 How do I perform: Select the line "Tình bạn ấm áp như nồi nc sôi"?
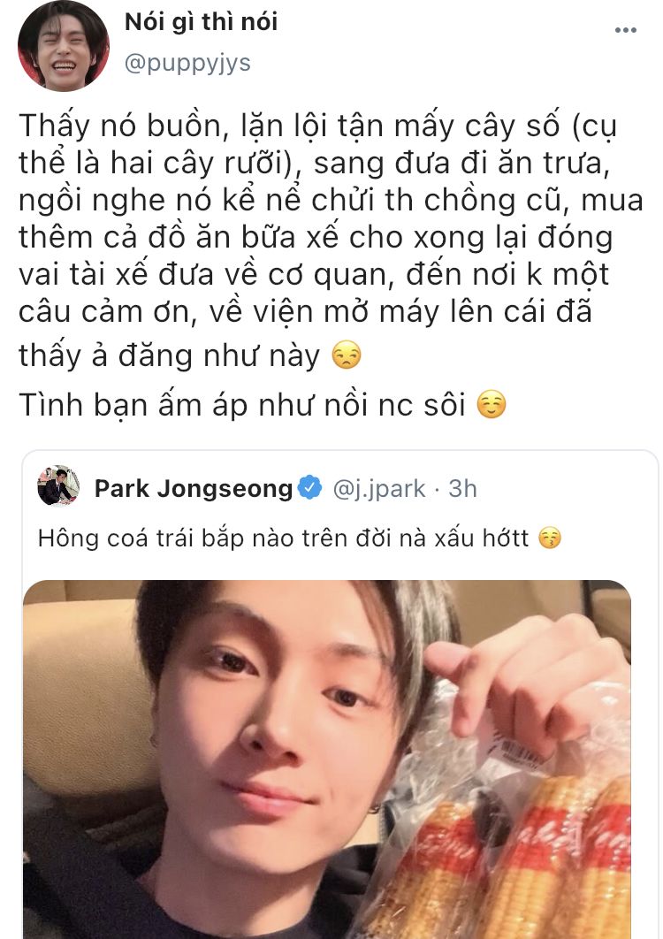[x=242, y=404]
